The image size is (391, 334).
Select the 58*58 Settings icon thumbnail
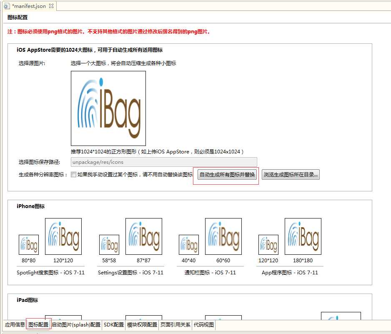(x=109, y=245)
